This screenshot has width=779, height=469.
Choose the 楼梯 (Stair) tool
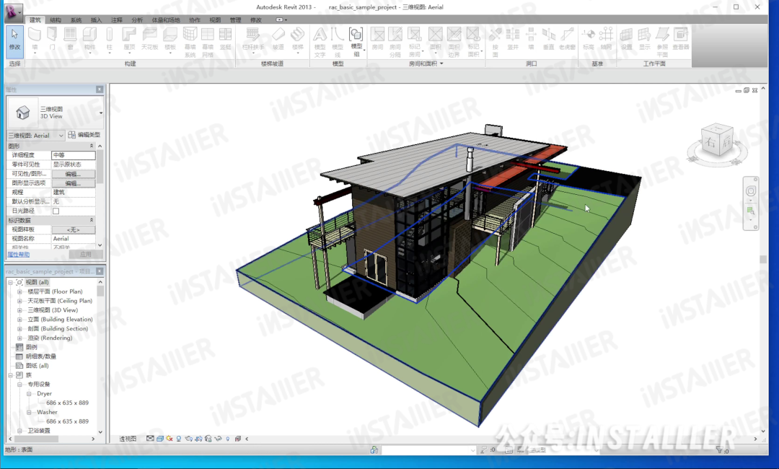(x=298, y=39)
